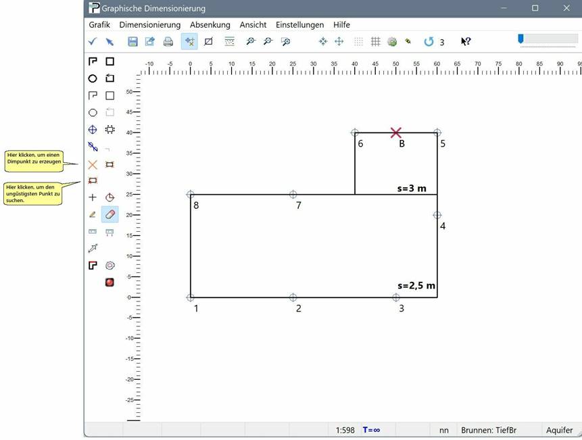
Task: Toggle the highlighted snap mode toolbar button
Action: [189, 42]
